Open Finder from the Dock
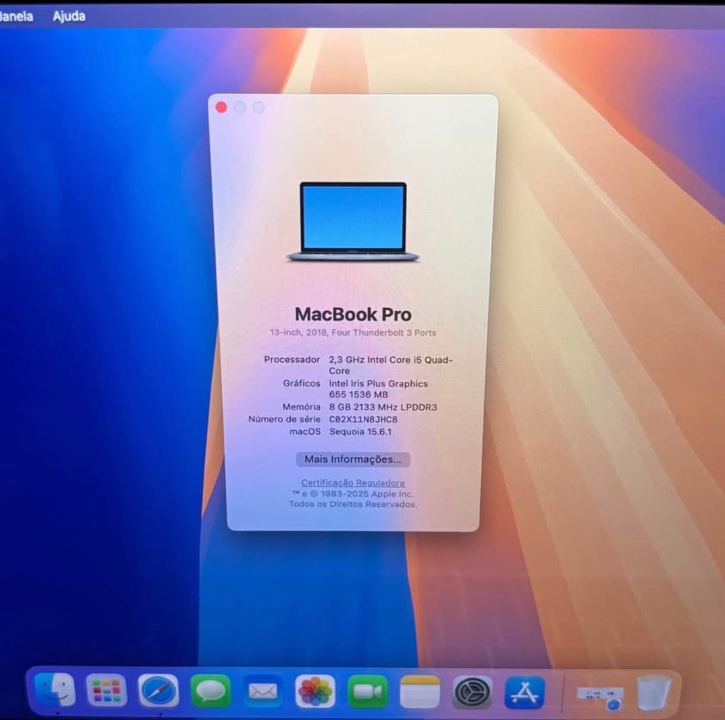Image resolution: width=725 pixels, height=720 pixels. (x=55, y=690)
